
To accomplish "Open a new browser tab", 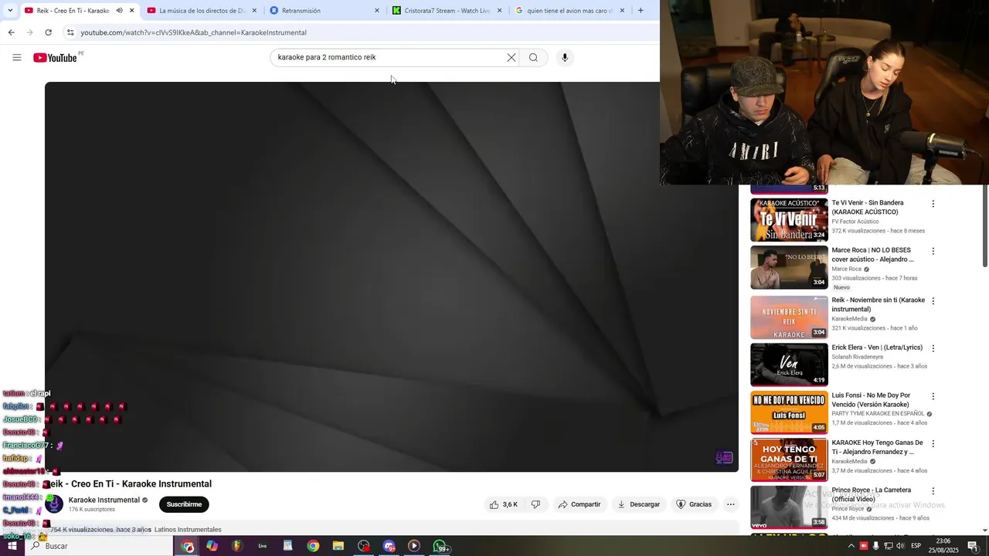I will tap(641, 10).
